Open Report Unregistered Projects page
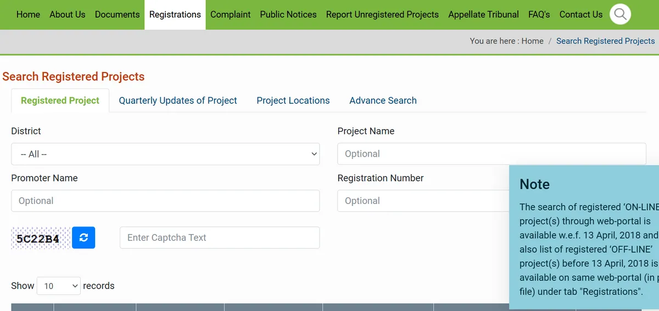This screenshot has width=659, height=311. pyautogui.click(x=382, y=15)
